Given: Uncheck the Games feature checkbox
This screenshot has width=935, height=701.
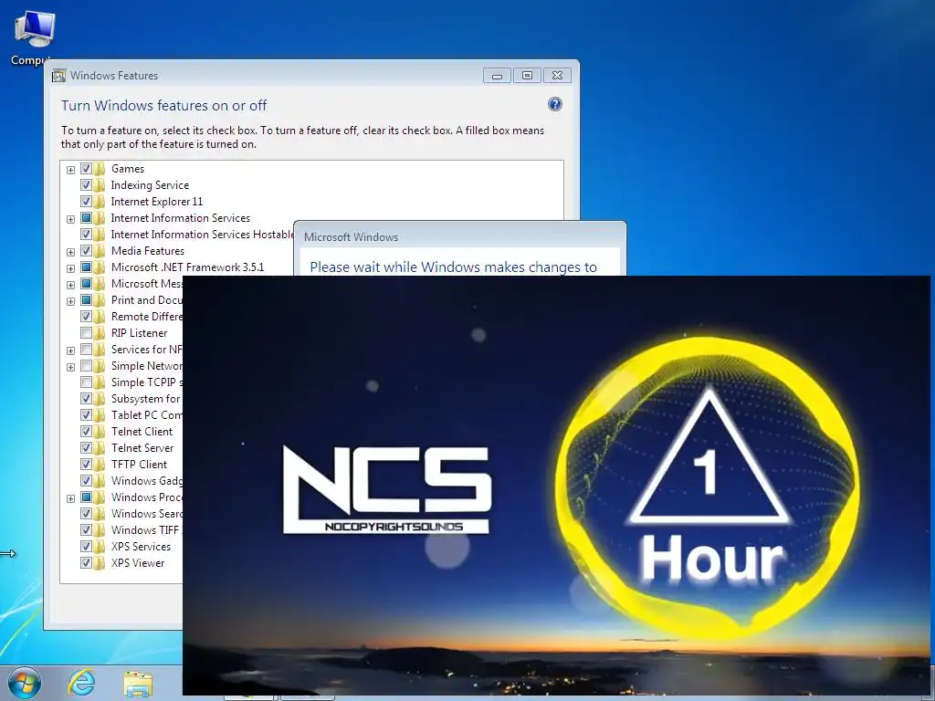Looking at the screenshot, I should (x=86, y=169).
